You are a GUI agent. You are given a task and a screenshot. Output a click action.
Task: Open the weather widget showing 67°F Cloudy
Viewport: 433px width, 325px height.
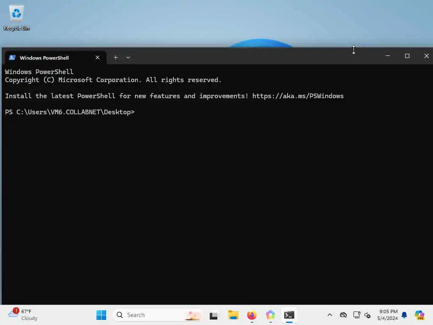click(x=23, y=315)
